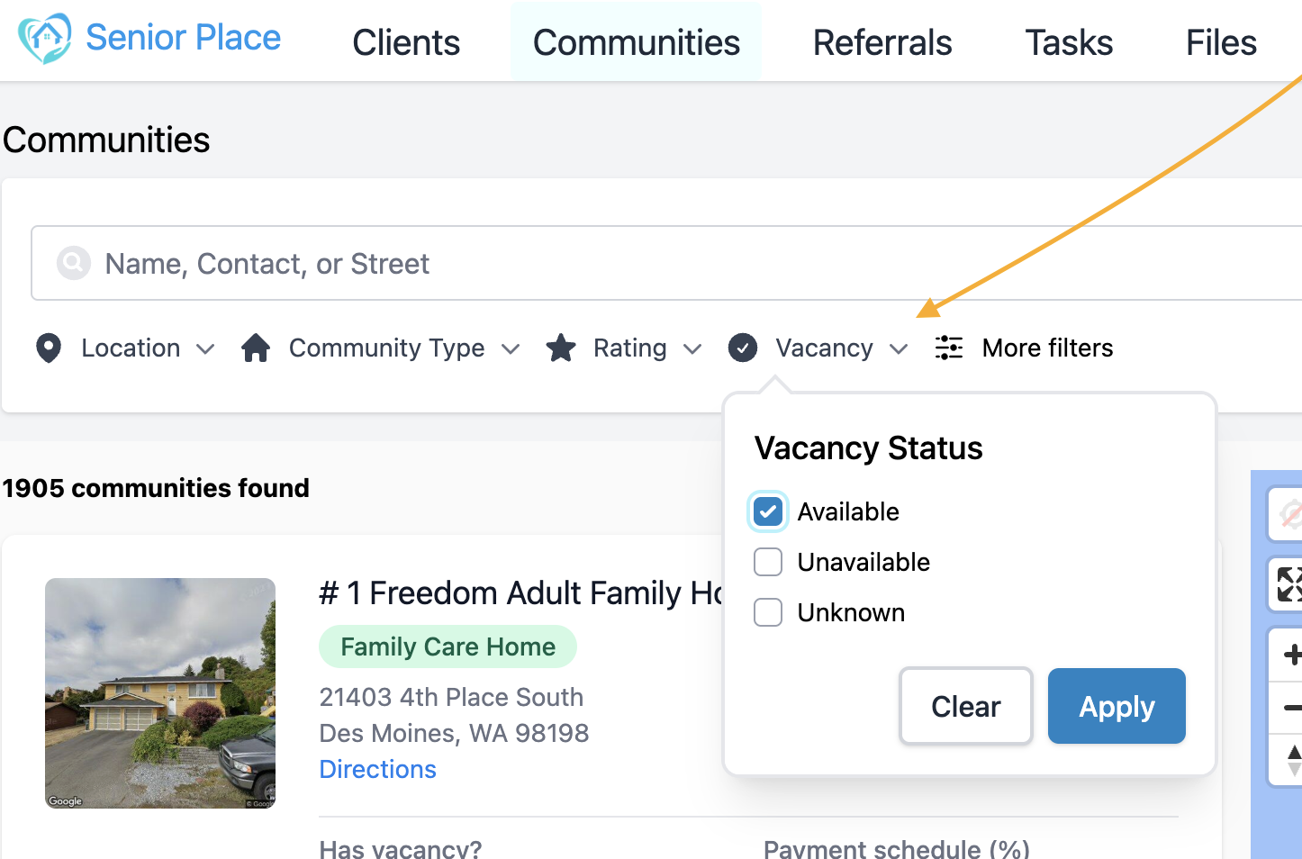1302x859 pixels.
Task: Zoom in the map with plus button
Action: (x=1291, y=655)
